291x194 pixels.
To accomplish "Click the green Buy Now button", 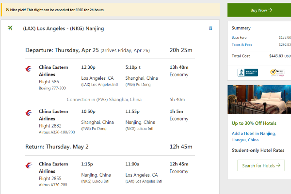I will 259,10.
